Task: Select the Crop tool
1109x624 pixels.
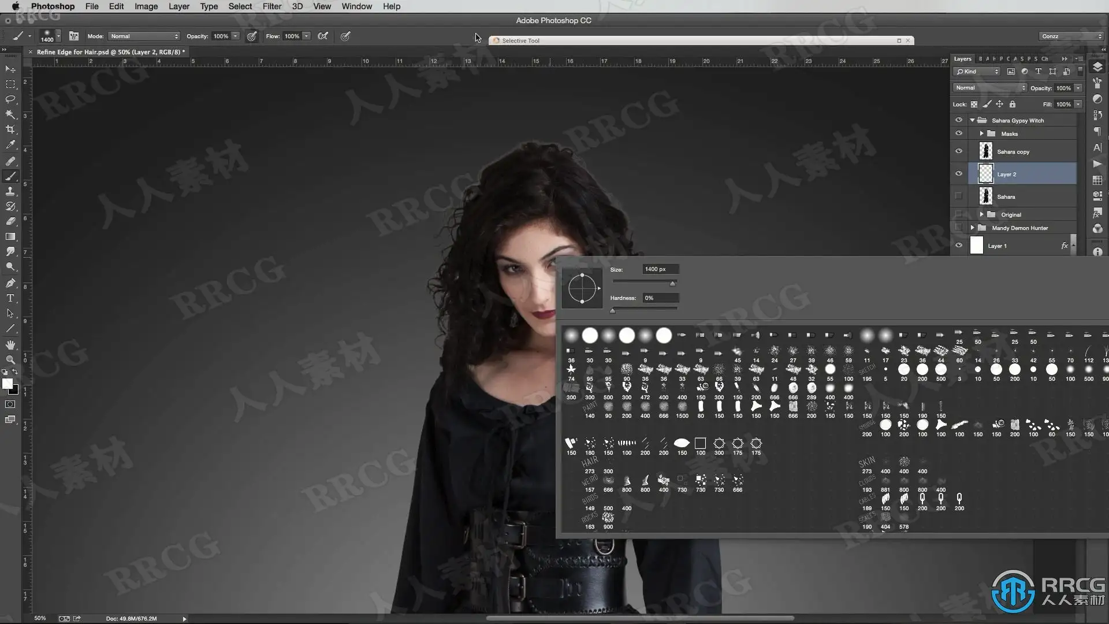Action: tap(10, 129)
